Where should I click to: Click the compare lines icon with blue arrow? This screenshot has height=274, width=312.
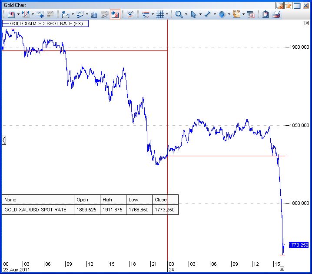(130, 14)
